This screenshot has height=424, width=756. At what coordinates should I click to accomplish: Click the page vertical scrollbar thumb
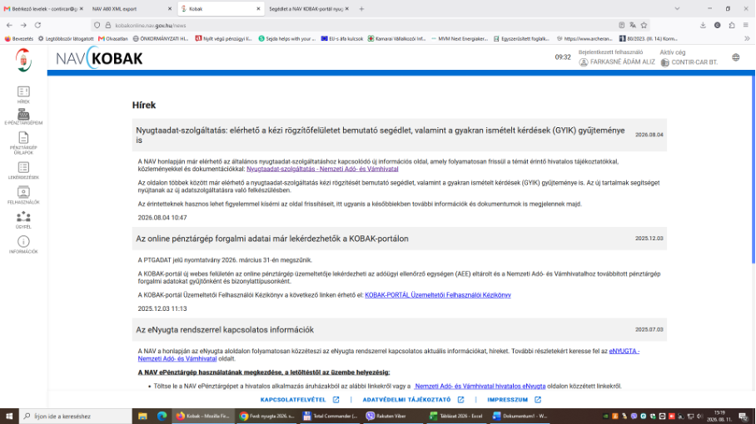click(x=754, y=169)
